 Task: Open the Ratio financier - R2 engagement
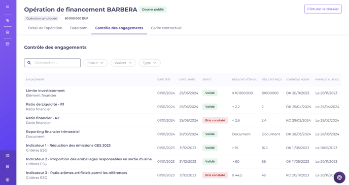coord(43,118)
